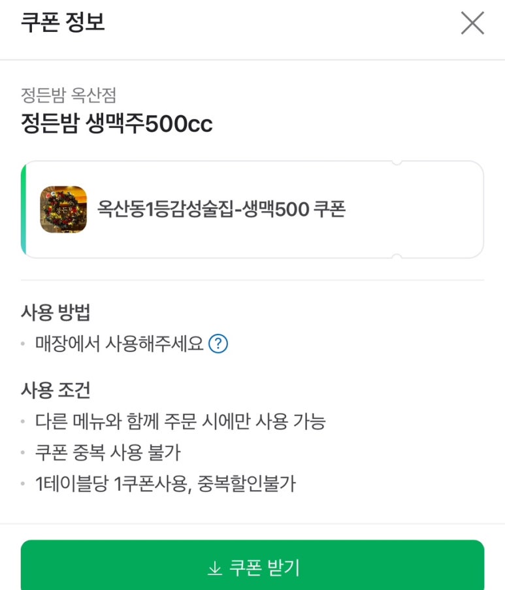Screen dimensions: 505x590
Task: Select the 옥산동1등감성술집-생맥500 쿠폰 text
Action: [x=221, y=210]
